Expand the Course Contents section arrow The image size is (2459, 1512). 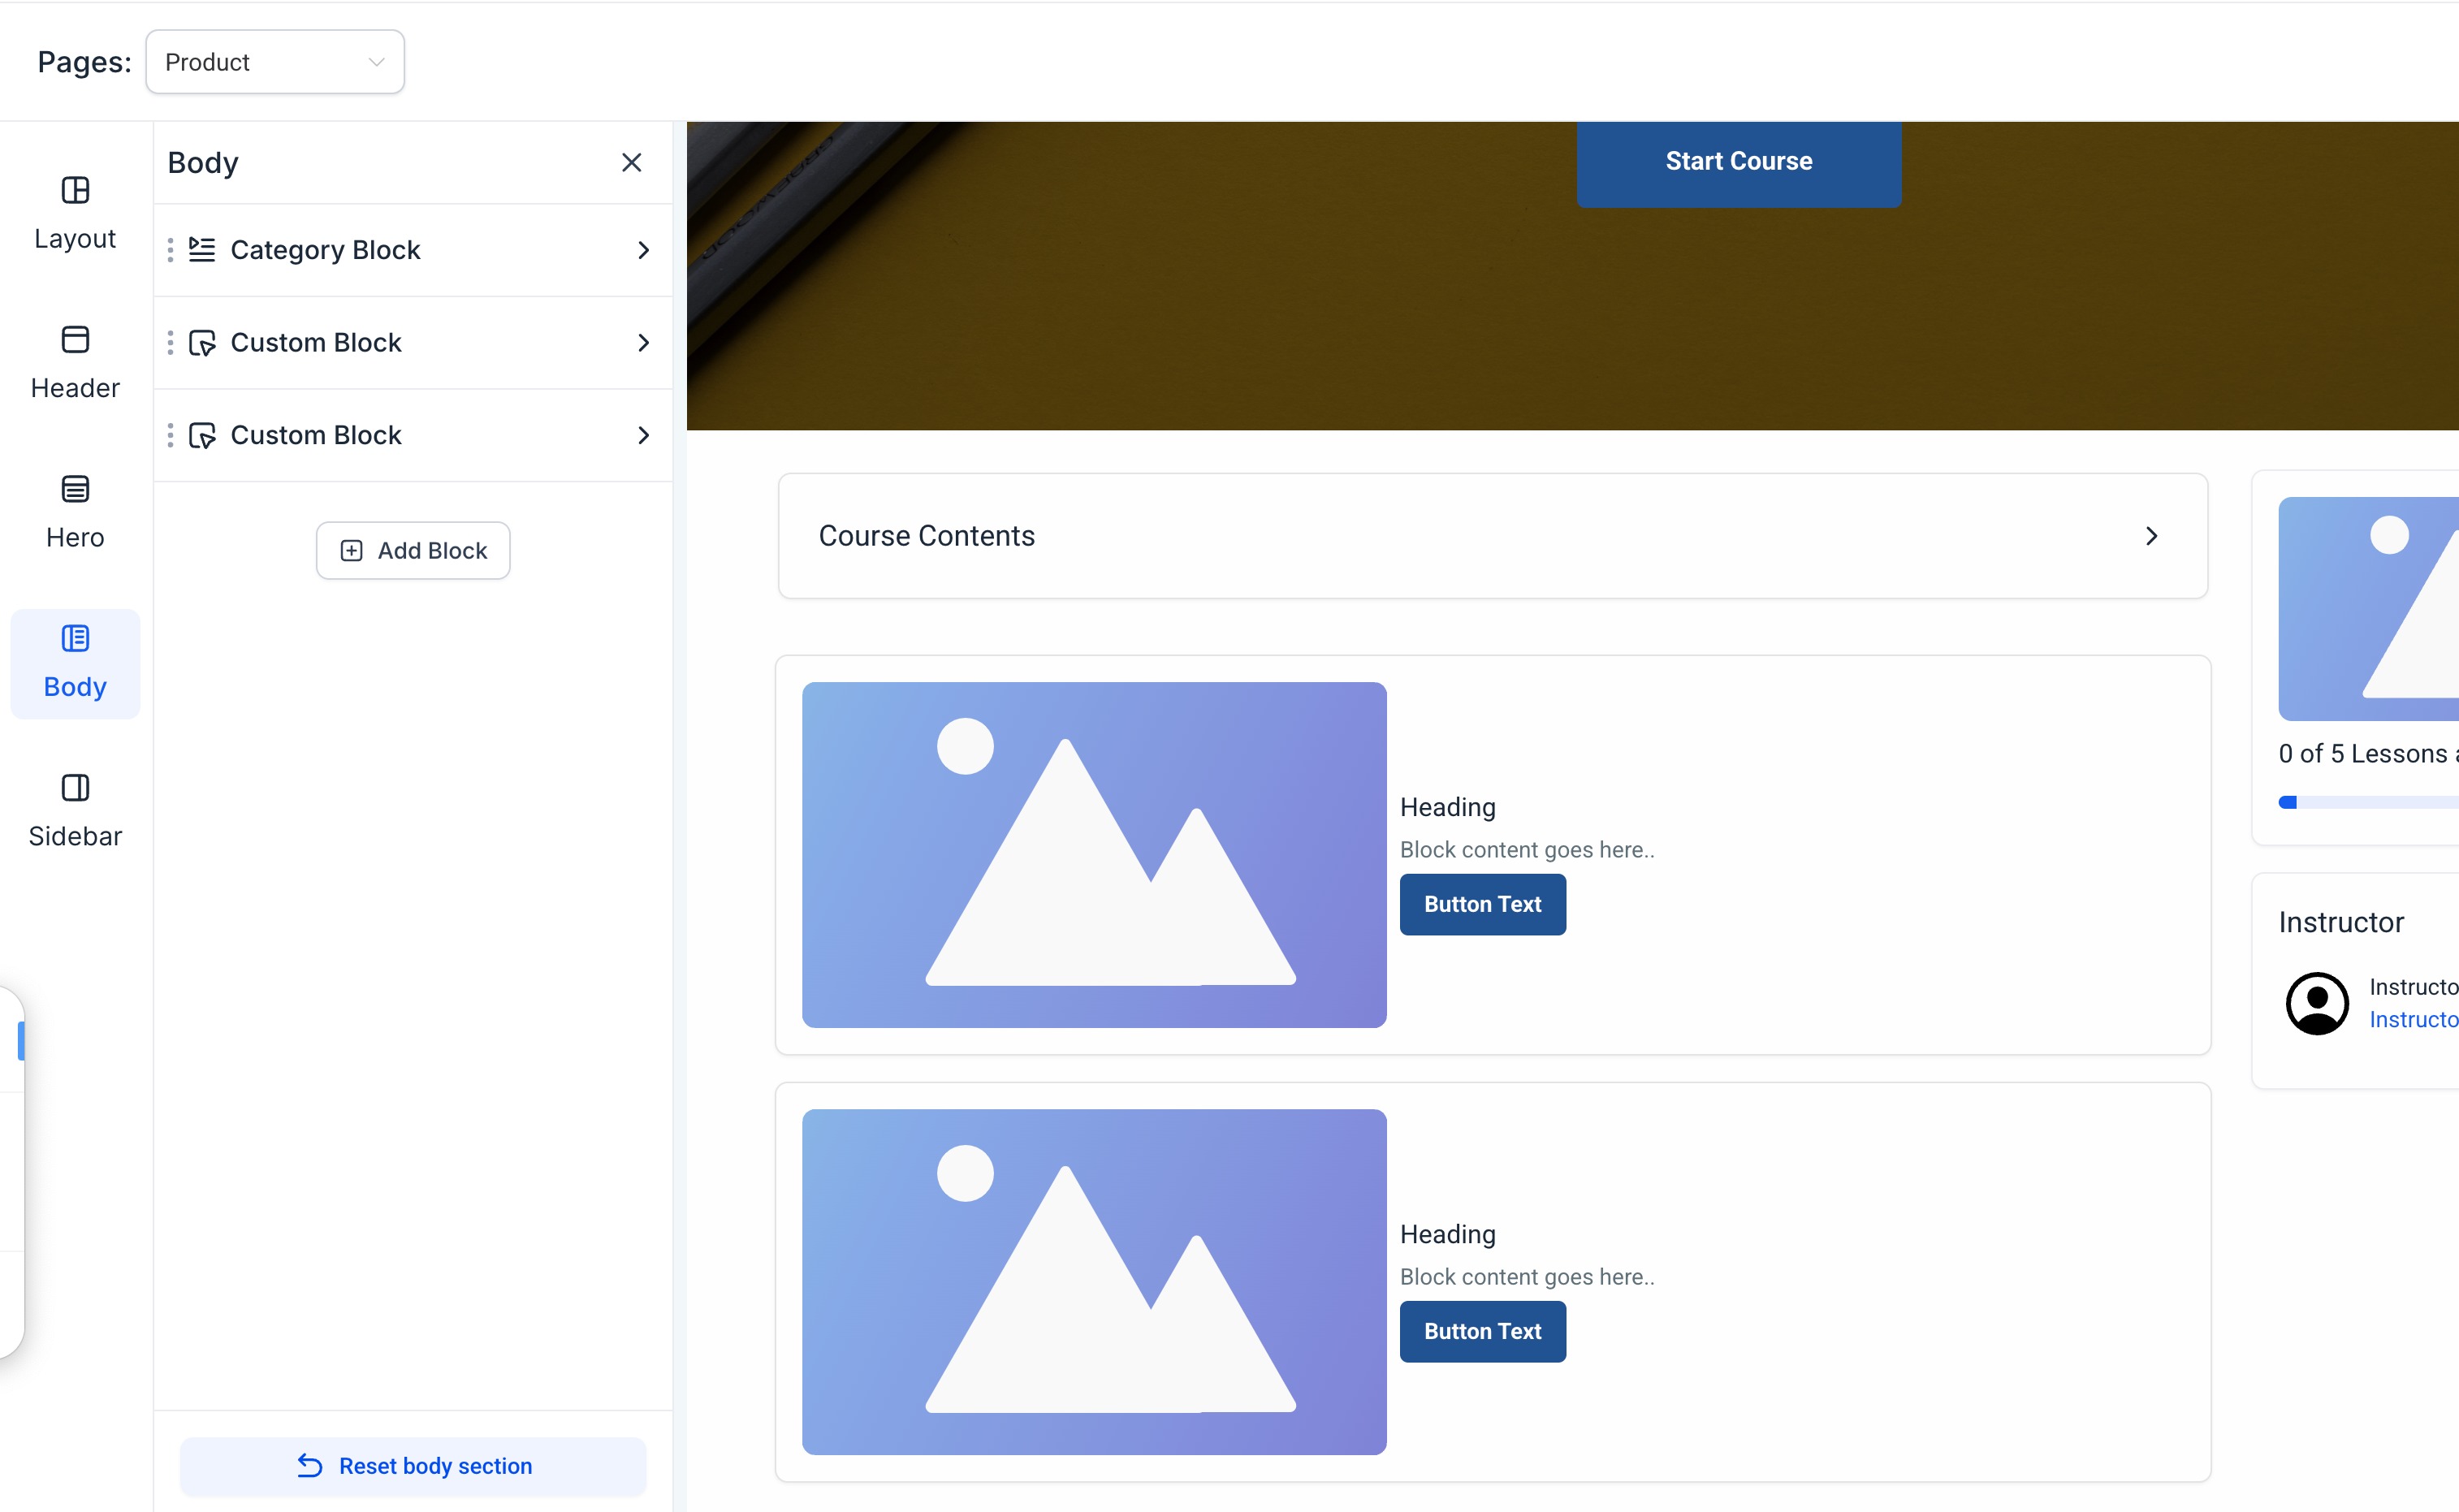coord(2151,536)
